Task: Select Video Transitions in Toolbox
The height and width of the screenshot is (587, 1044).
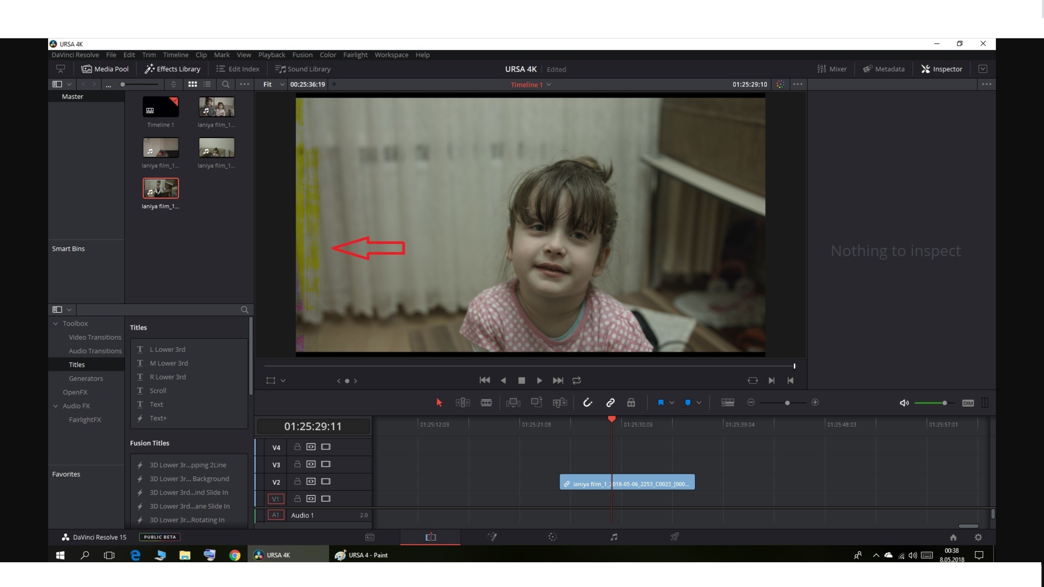Action: pyautogui.click(x=95, y=337)
